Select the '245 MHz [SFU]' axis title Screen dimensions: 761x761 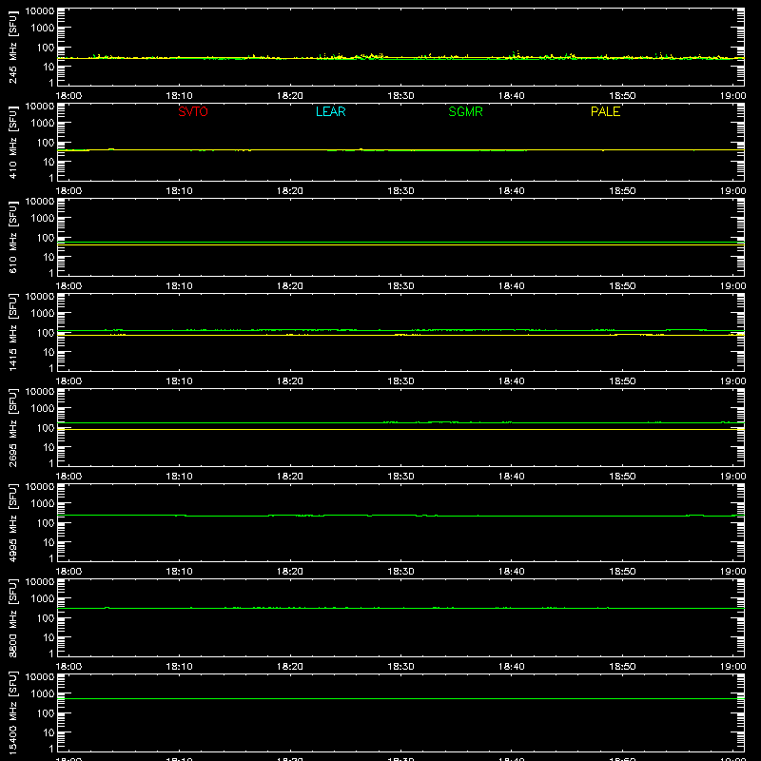click(12, 47)
